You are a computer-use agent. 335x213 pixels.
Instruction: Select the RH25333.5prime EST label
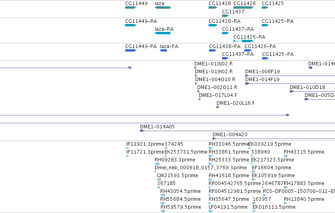229,160
